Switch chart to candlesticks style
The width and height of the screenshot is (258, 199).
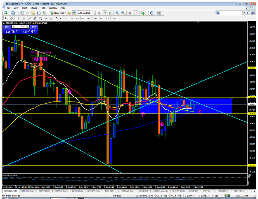(x=105, y=13)
